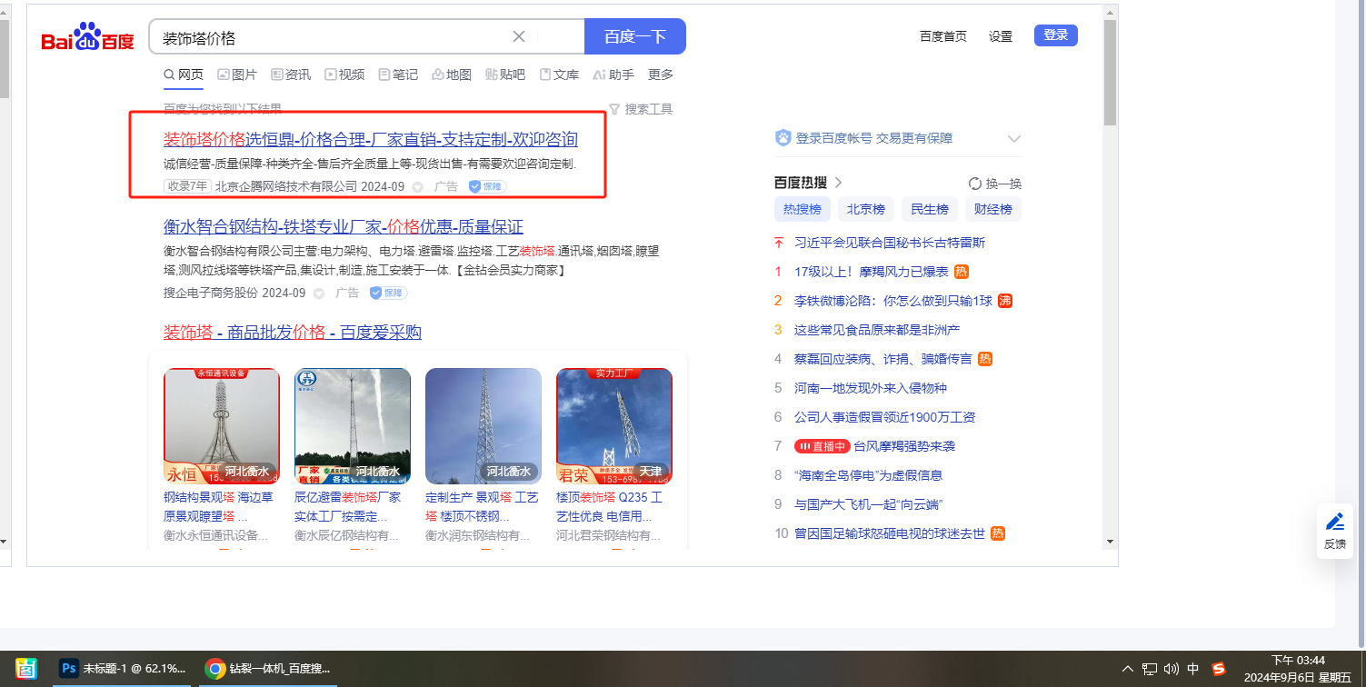Click the 钢结构景观塔 product thumbnail
This screenshot has height=687, width=1366.
tap(222, 425)
